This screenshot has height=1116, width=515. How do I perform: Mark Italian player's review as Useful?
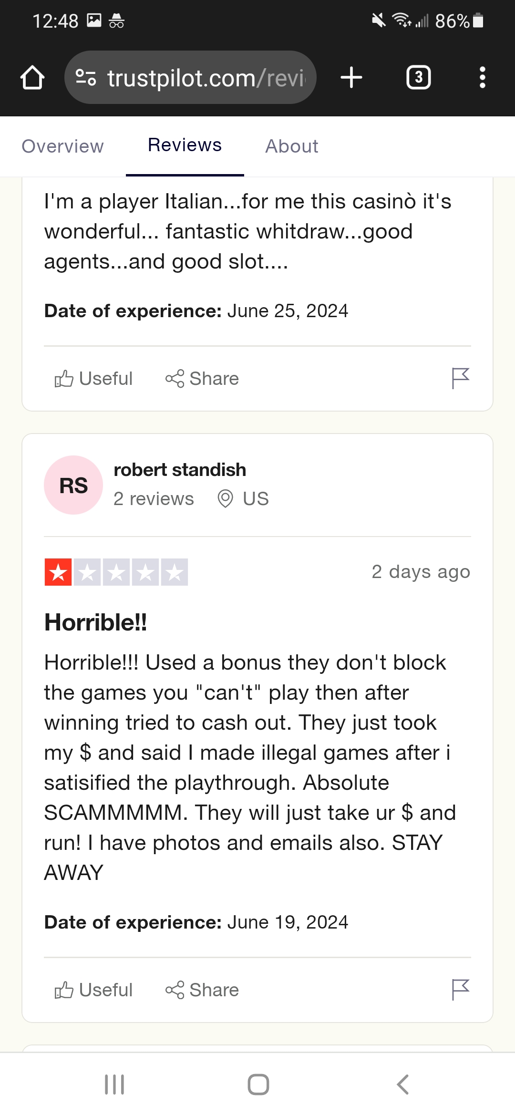(93, 379)
